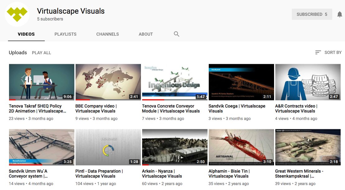This screenshot has height=190, width=345.
Task: Click the 3:25 duration badge
Action: pyautogui.click(x=68, y=162)
